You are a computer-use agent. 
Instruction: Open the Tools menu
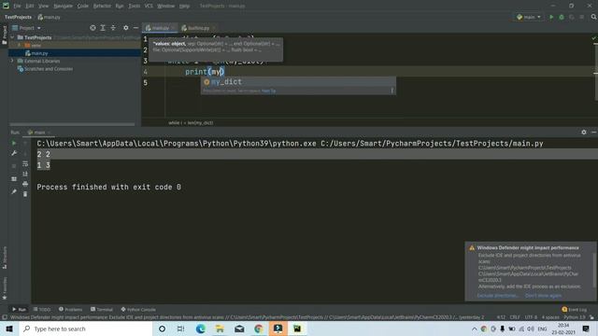click(x=134, y=7)
